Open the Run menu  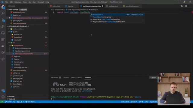34,2
